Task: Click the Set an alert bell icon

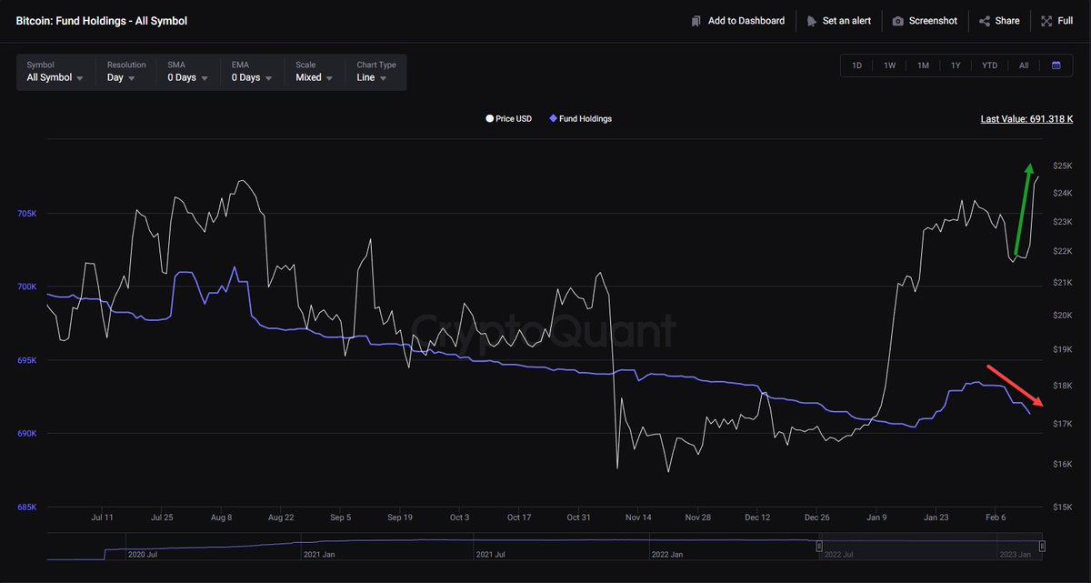Action: (x=812, y=21)
